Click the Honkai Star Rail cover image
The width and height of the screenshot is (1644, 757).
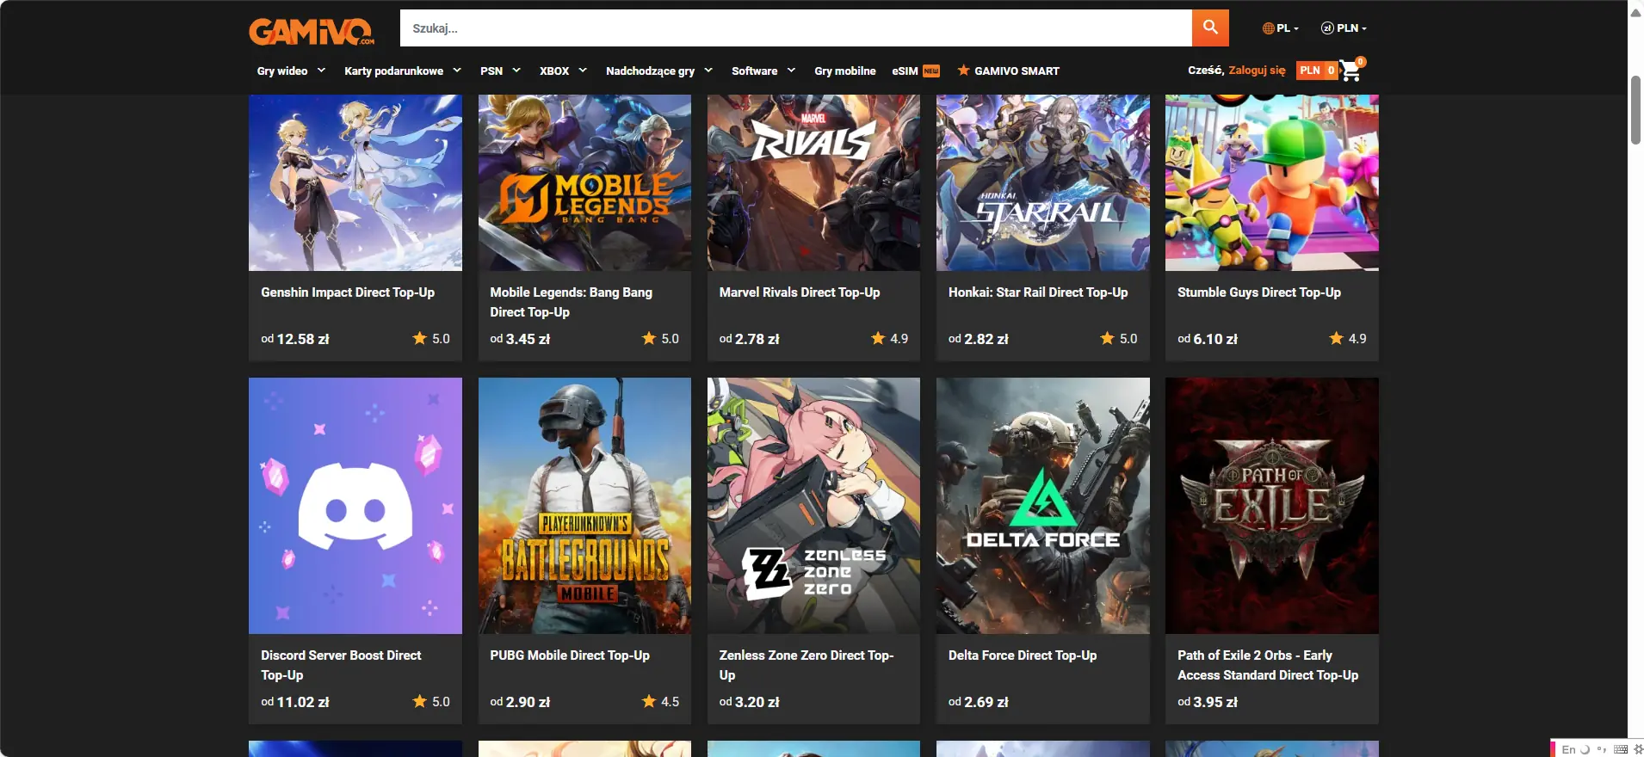(1043, 182)
